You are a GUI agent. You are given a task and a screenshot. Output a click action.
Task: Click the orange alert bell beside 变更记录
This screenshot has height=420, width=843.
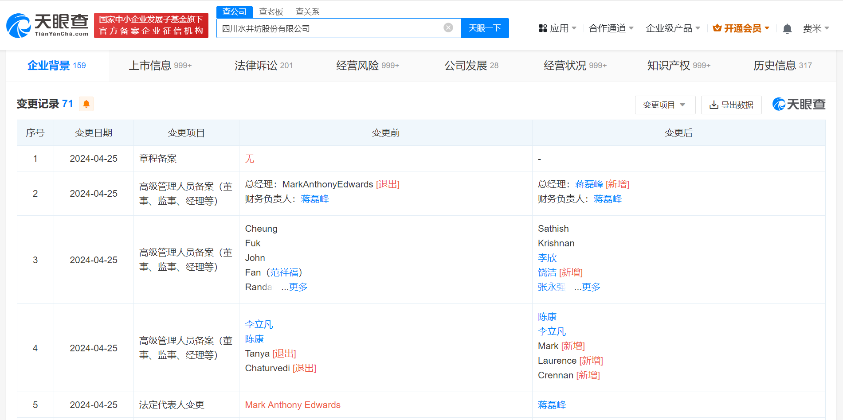point(86,104)
